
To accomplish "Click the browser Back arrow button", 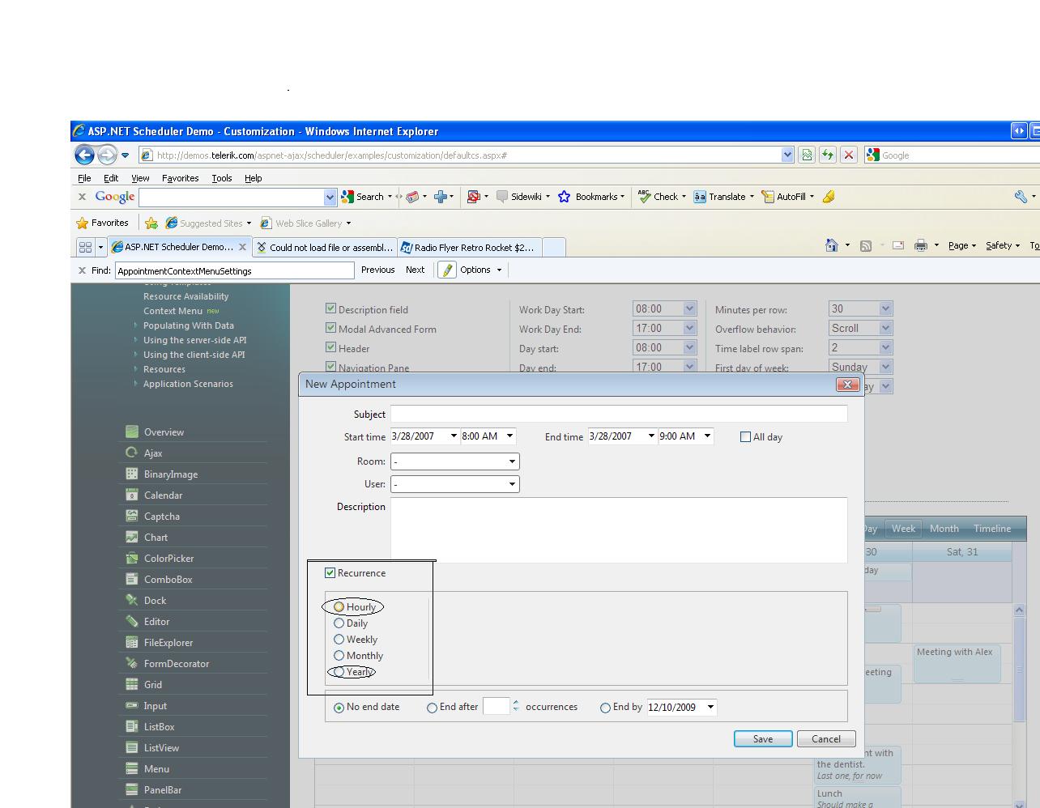I will [x=84, y=155].
